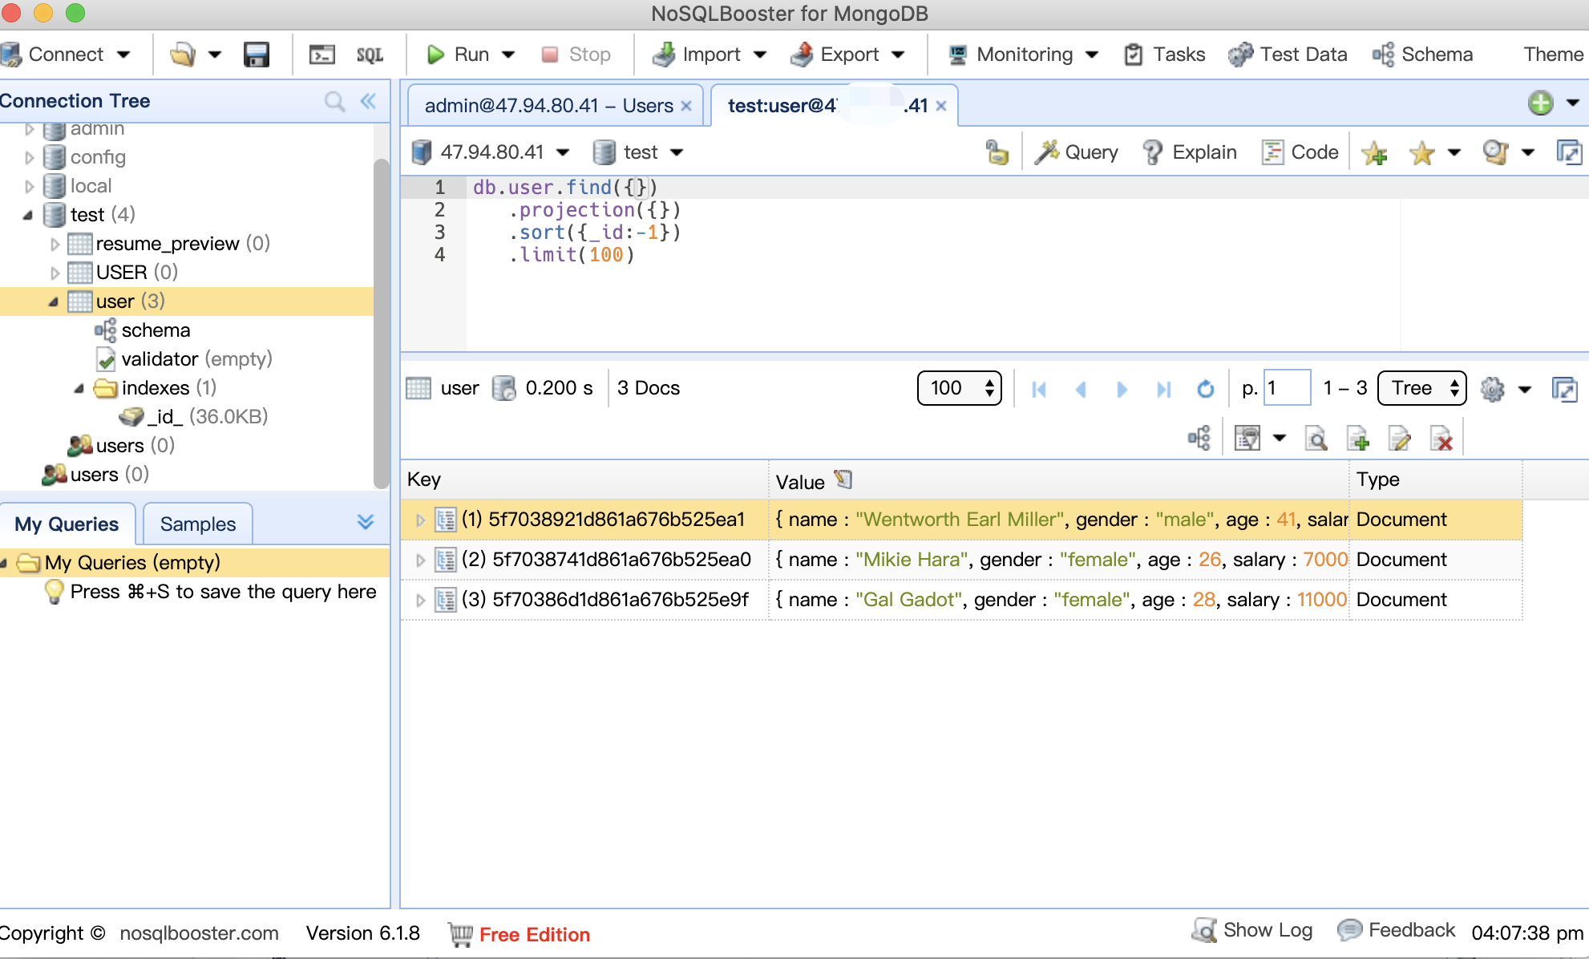
Task: Click the Show Log button
Action: pos(1253,930)
